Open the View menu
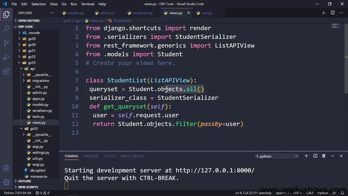348x196 pixels. point(53,4)
